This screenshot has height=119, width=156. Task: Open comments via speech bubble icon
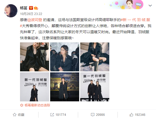point(93,115)
